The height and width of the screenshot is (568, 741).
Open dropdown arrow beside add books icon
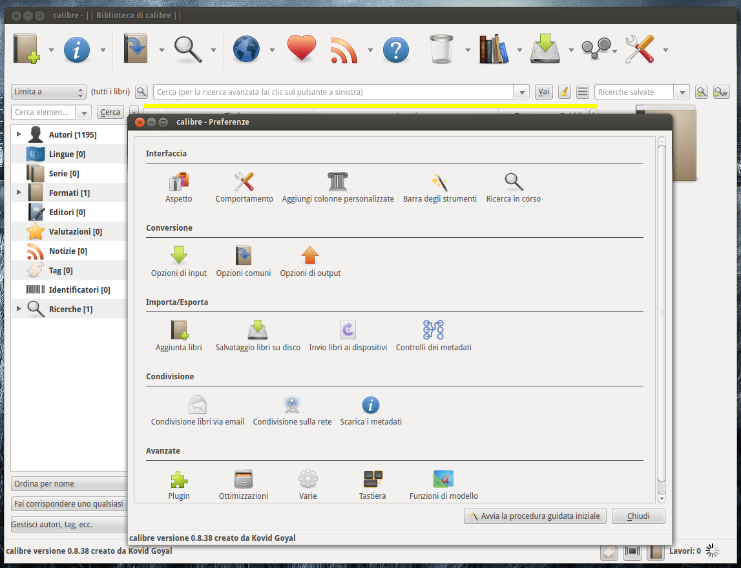(x=51, y=50)
